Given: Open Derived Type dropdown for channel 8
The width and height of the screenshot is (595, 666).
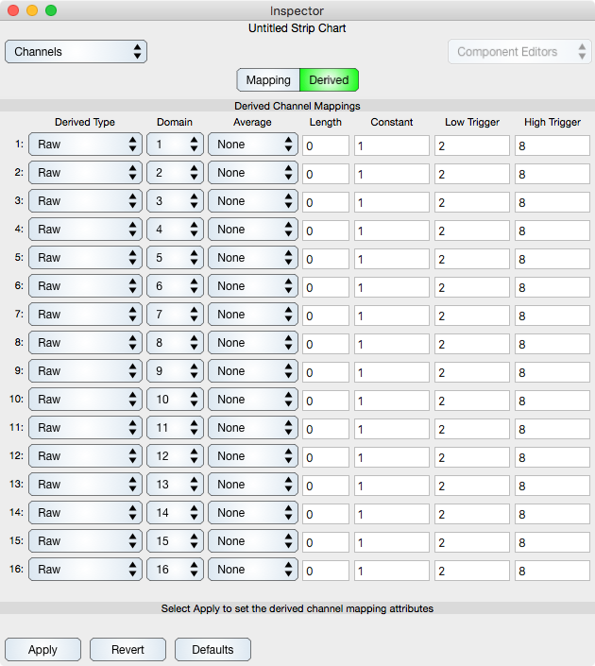Looking at the screenshot, I should point(85,343).
